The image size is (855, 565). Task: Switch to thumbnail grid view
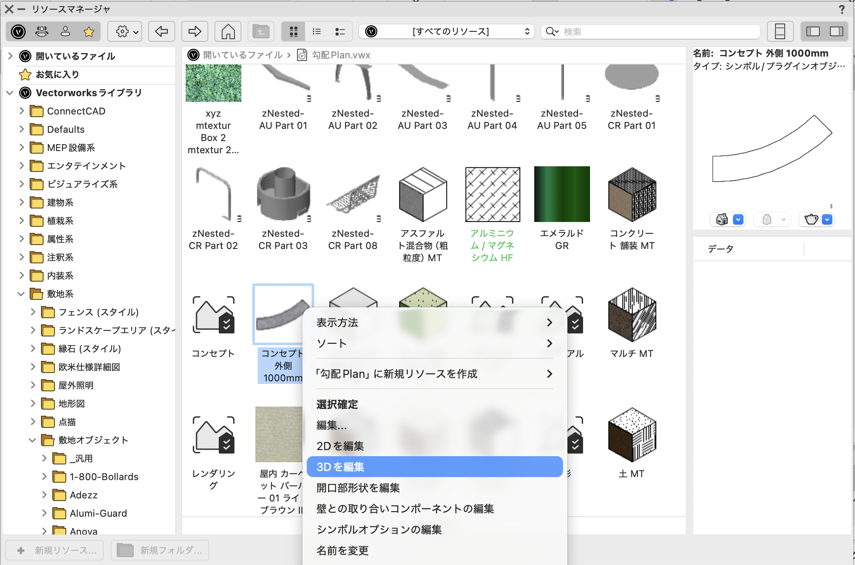(294, 31)
